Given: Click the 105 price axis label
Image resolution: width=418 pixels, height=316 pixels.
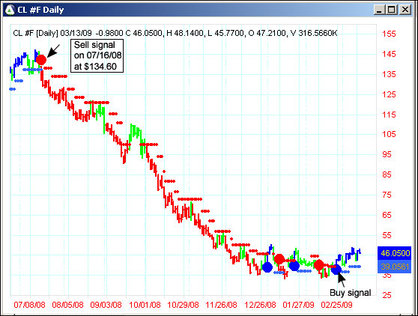Looking at the screenshot, I should point(389,134).
